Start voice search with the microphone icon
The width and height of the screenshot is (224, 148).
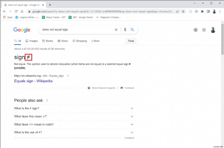[125, 30]
